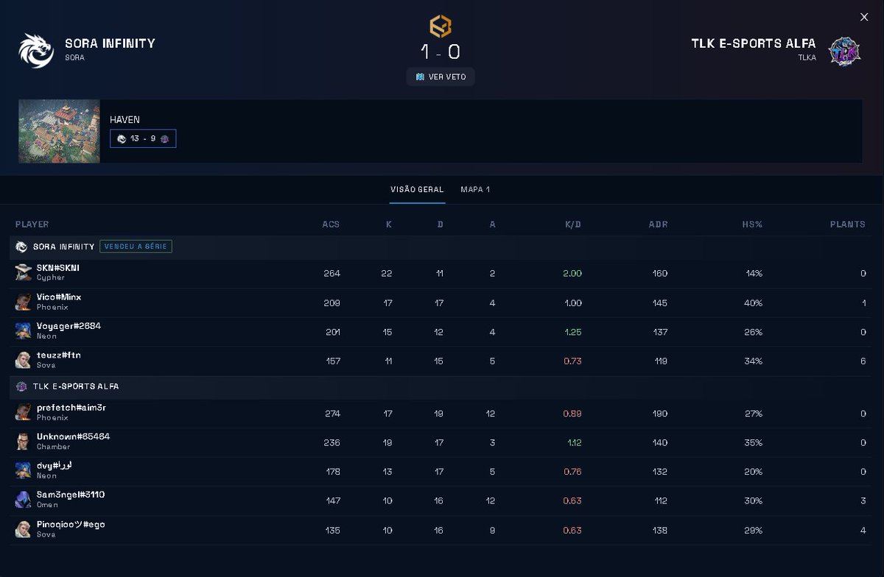Click teuzz#ftn's plants value 6

pyautogui.click(x=863, y=361)
